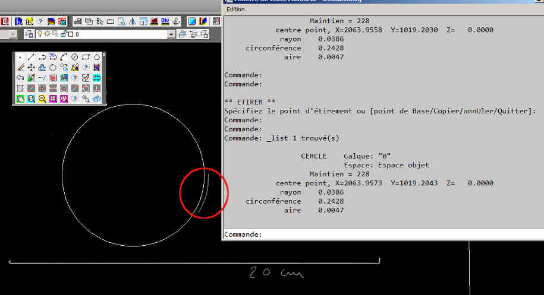544x295 pixels.
Task: Click the yellow Zoom out magnifier
Action: pyautogui.click(x=42, y=99)
